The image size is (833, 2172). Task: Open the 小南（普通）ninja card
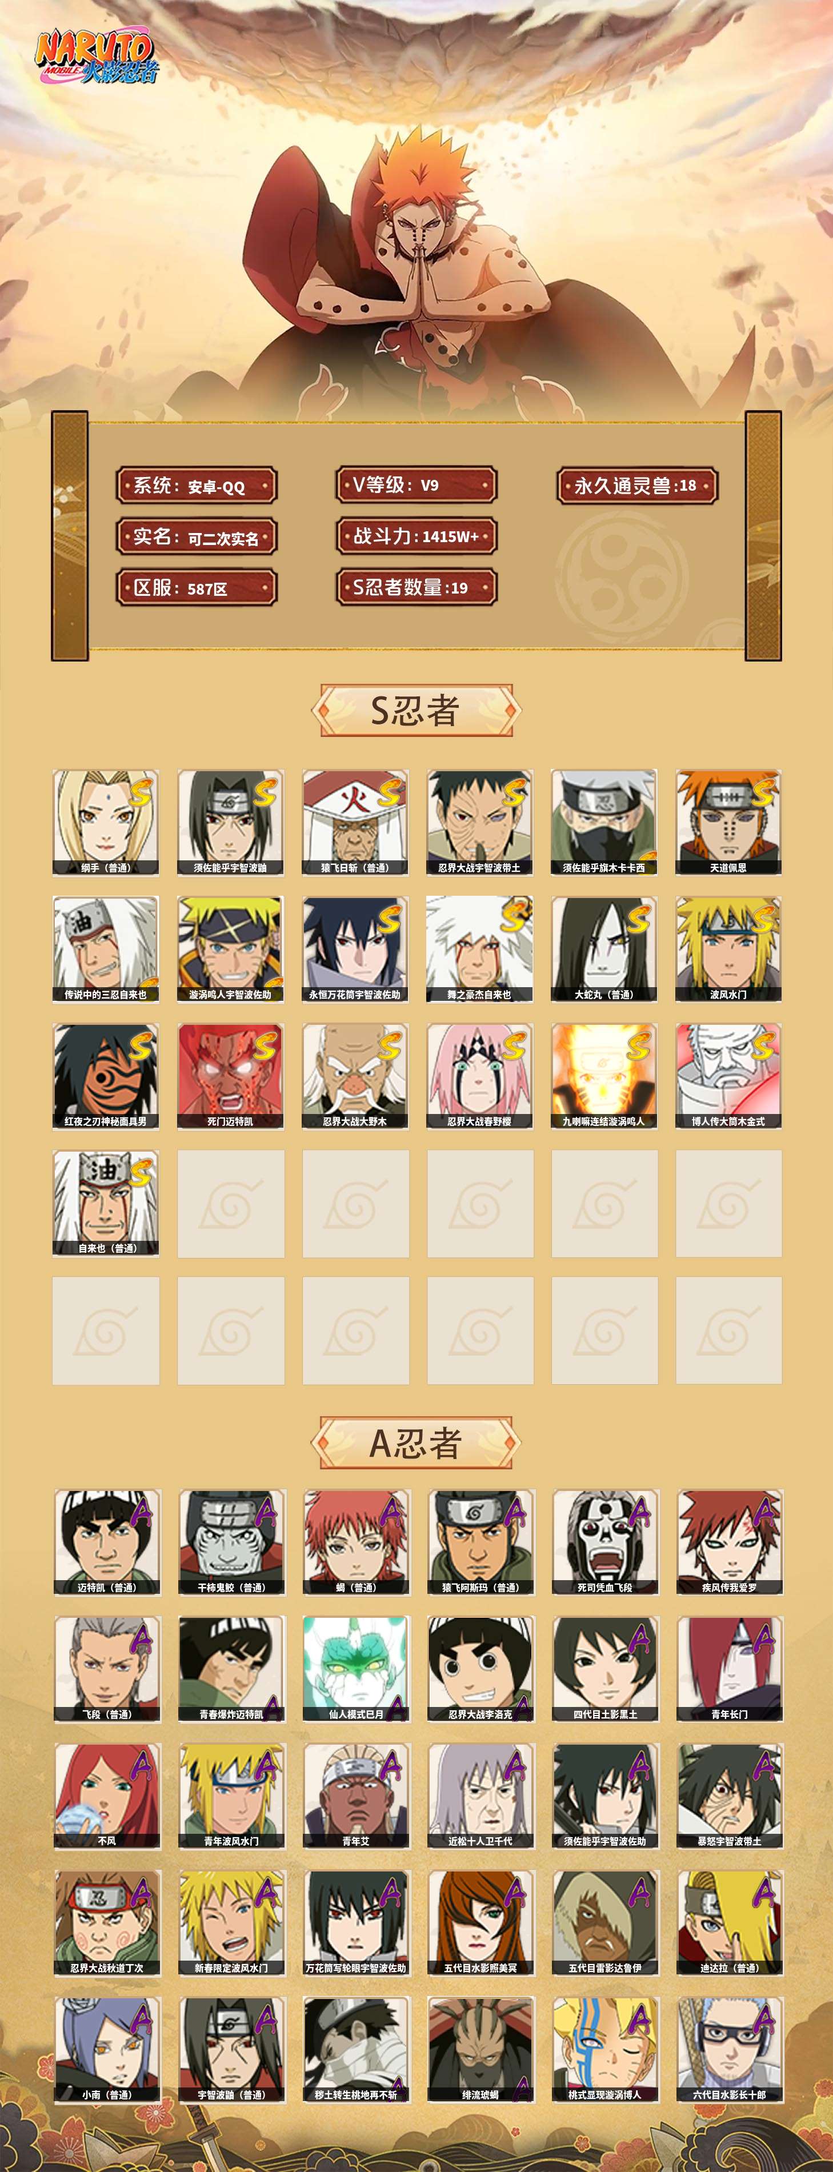pyautogui.click(x=107, y=2049)
